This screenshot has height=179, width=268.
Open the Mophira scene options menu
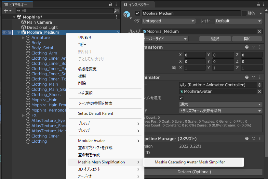click(x=116, y=17)
